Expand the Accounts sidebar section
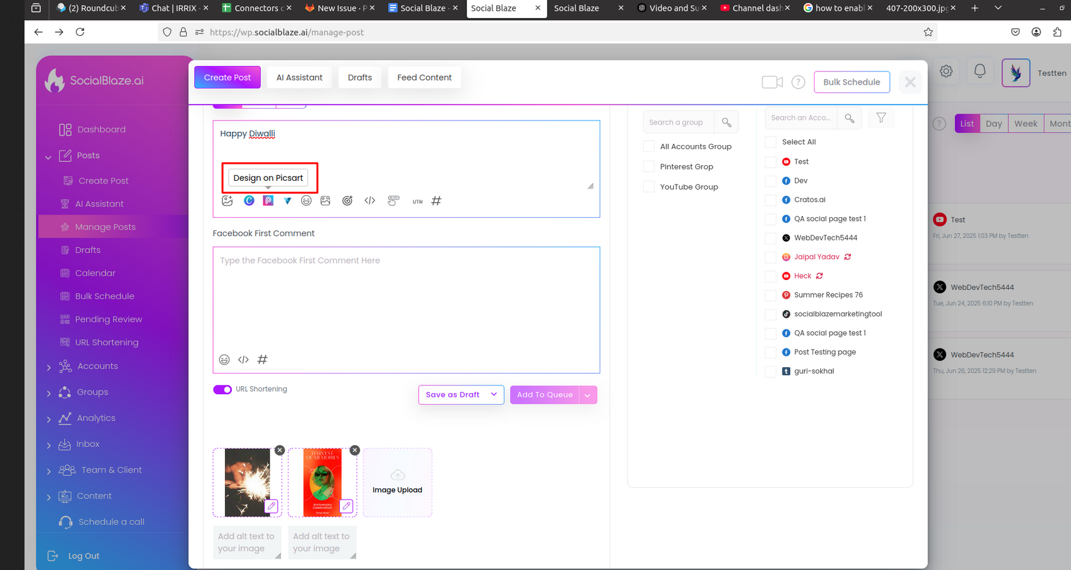 coord(48,367)
